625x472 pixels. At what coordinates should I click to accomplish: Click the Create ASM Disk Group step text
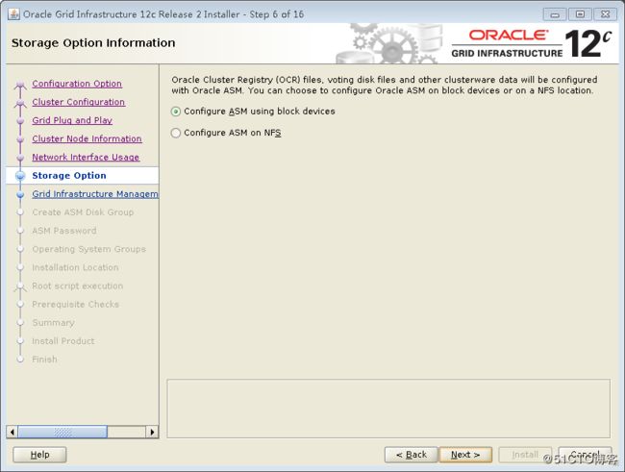pyautogui.click(x=83, y=212)
